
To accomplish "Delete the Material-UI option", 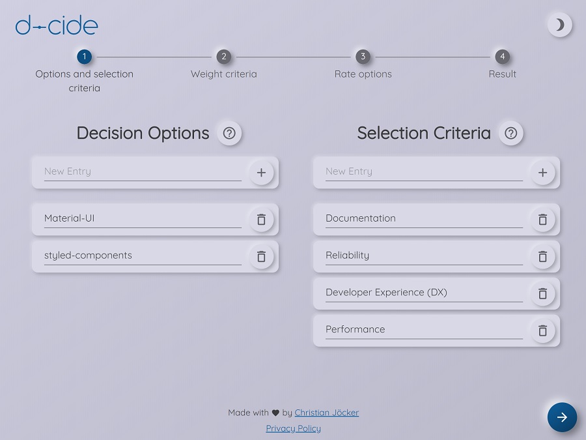I will [x=261, y=220].
